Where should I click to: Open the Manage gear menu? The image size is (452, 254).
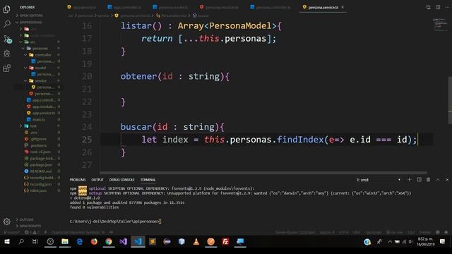pos(6,221)
